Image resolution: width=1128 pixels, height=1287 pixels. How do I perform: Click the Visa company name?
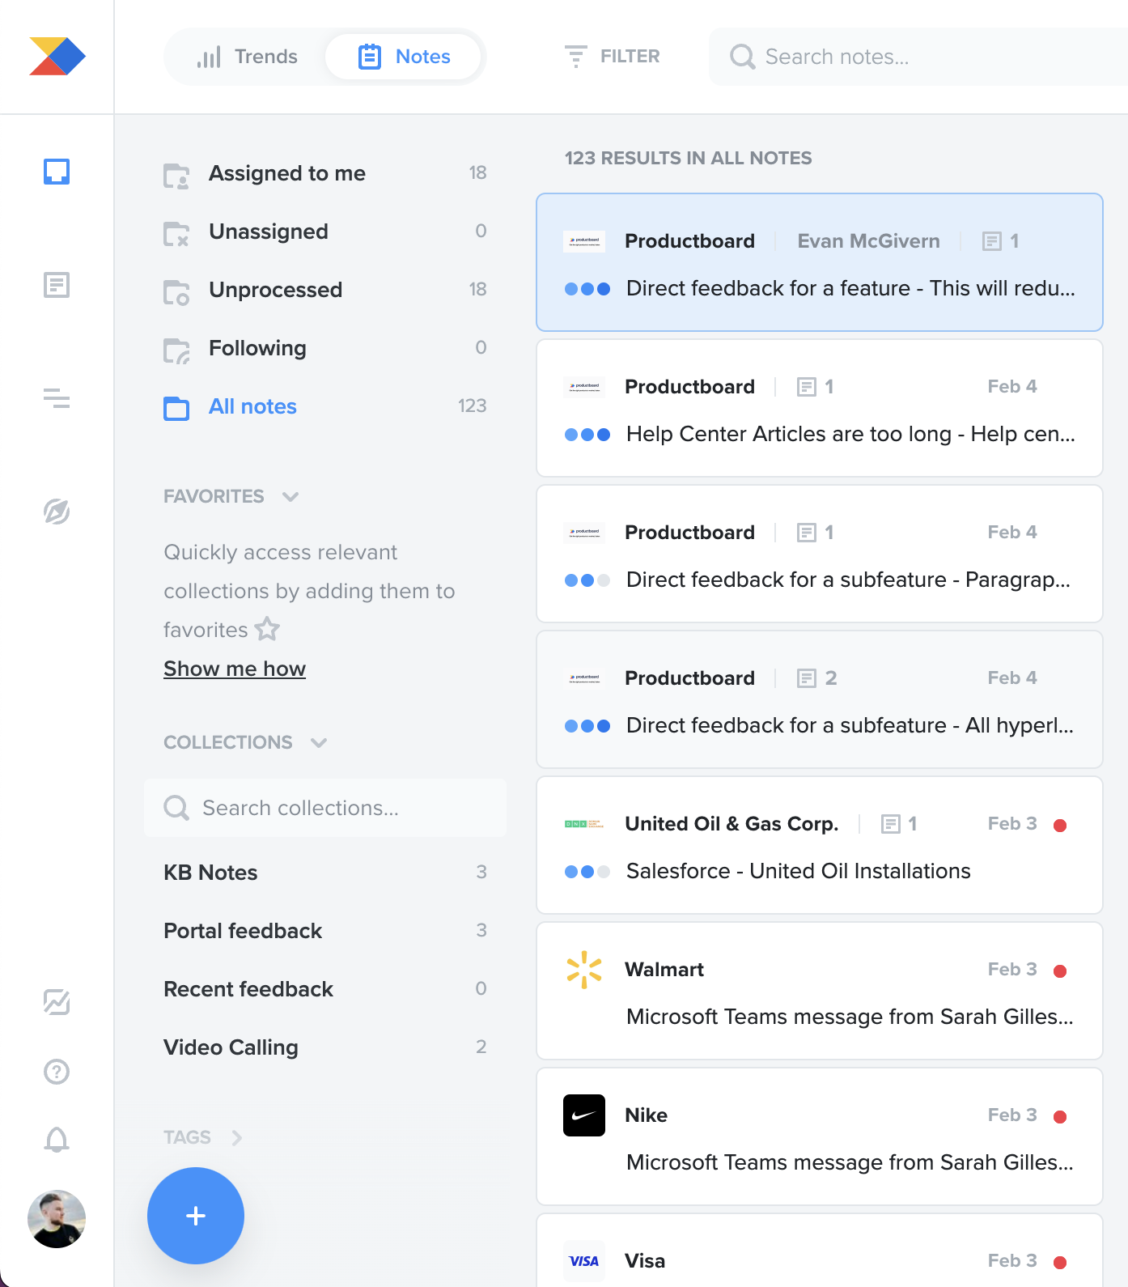coord(645,1261)
